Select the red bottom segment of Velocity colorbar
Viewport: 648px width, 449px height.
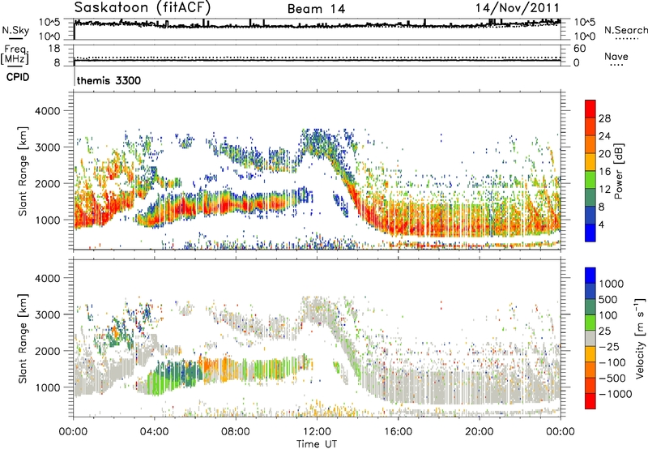pyautogui.click(x=590, y=401)
